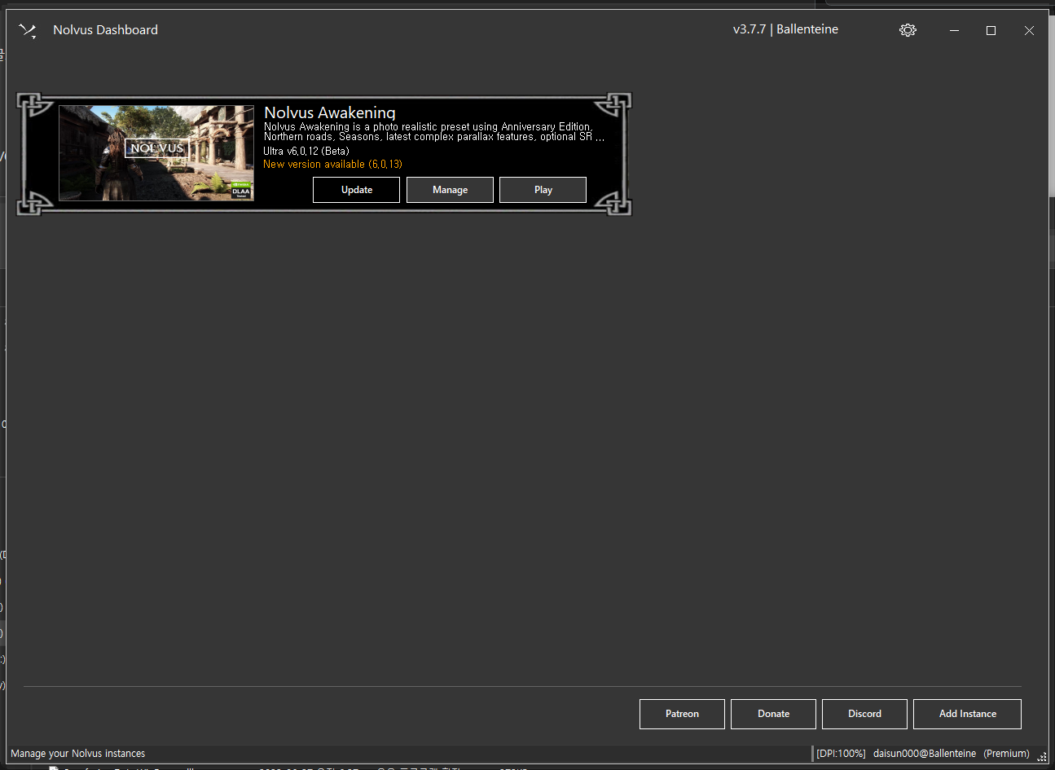Click the Nolvus Dashboard title text
The height and width of the screenshot is (770, 1055).
coord(106,30)
